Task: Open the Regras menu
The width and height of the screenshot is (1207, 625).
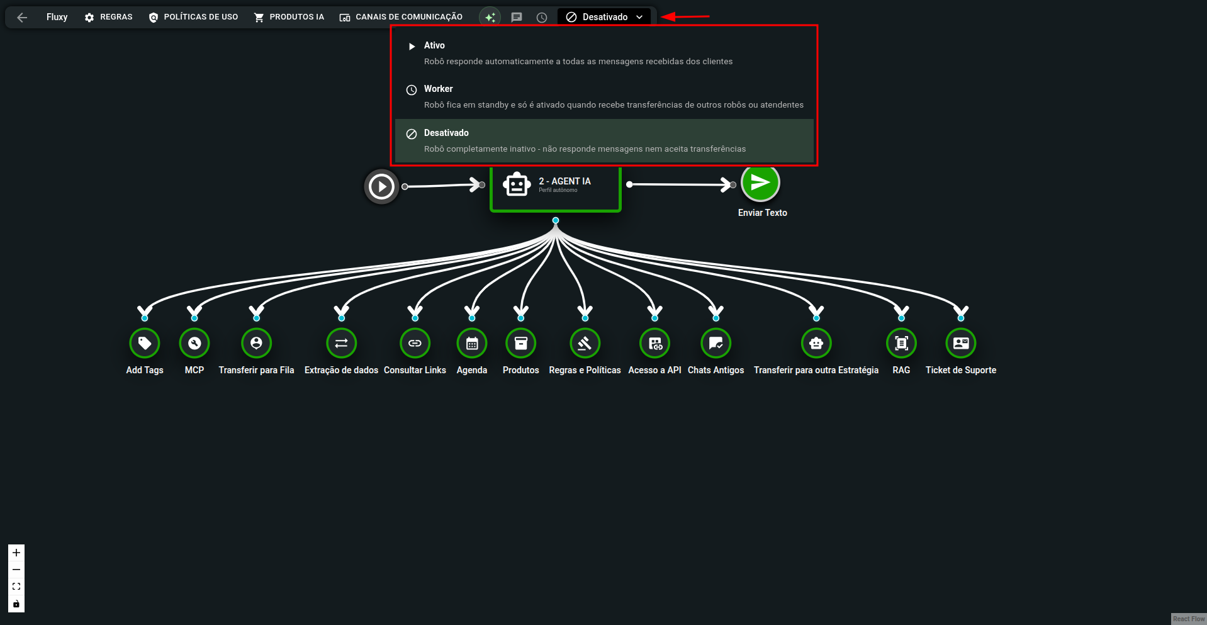Action: [109, 17]
